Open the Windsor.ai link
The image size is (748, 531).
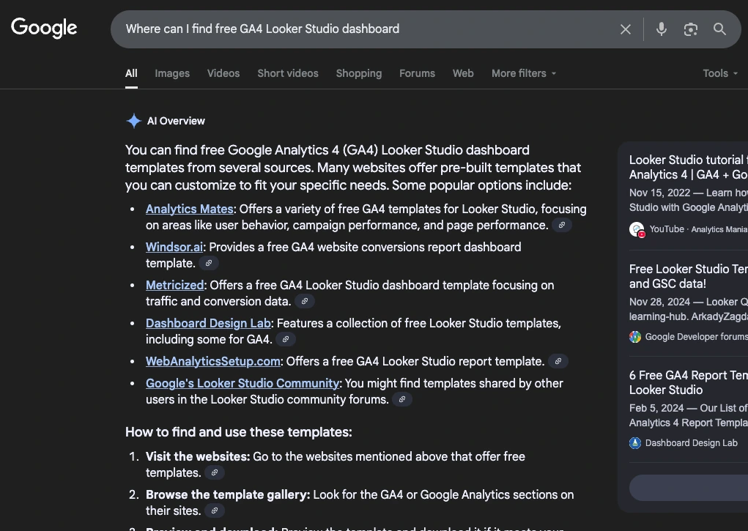(x=174, y=247)
